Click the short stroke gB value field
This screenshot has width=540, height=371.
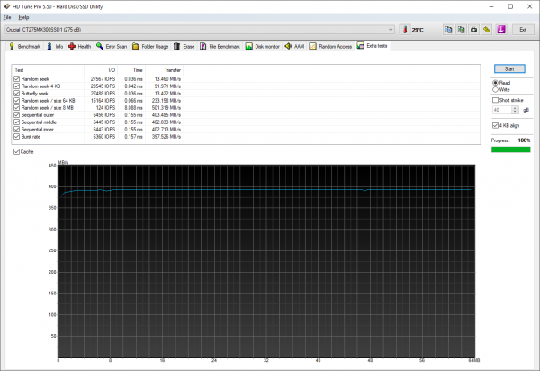coord(502,110)
